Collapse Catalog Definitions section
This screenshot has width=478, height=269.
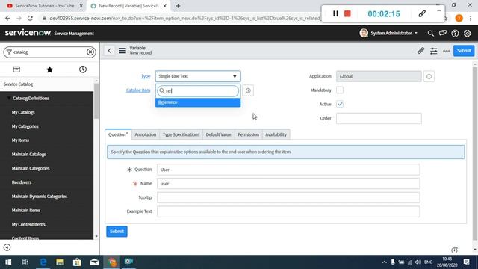point(31,98)
